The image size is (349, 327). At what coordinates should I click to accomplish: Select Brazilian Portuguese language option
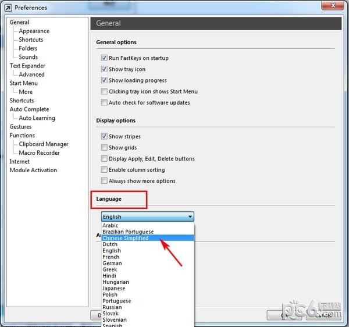pos(128,232)
